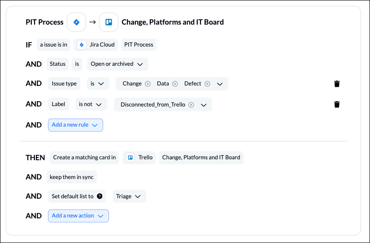Click the Jira Cloud icon in IF row
Image resolution: width=370 pixels, height=243 pixels.
82,45
